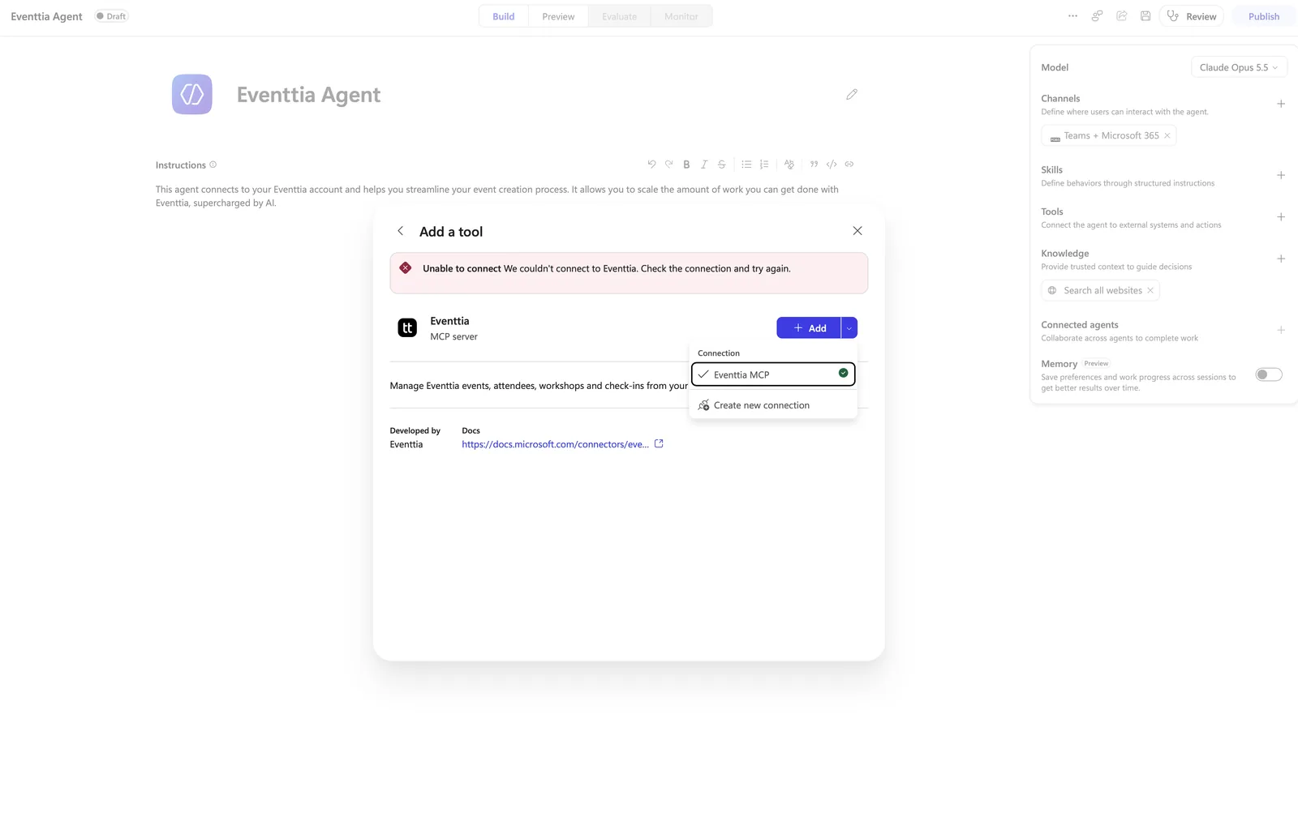Click the redo icon in Instructions toolbar
Image resolution: width=1298 pixels, height=821 pixels.
tap(669, 165)
